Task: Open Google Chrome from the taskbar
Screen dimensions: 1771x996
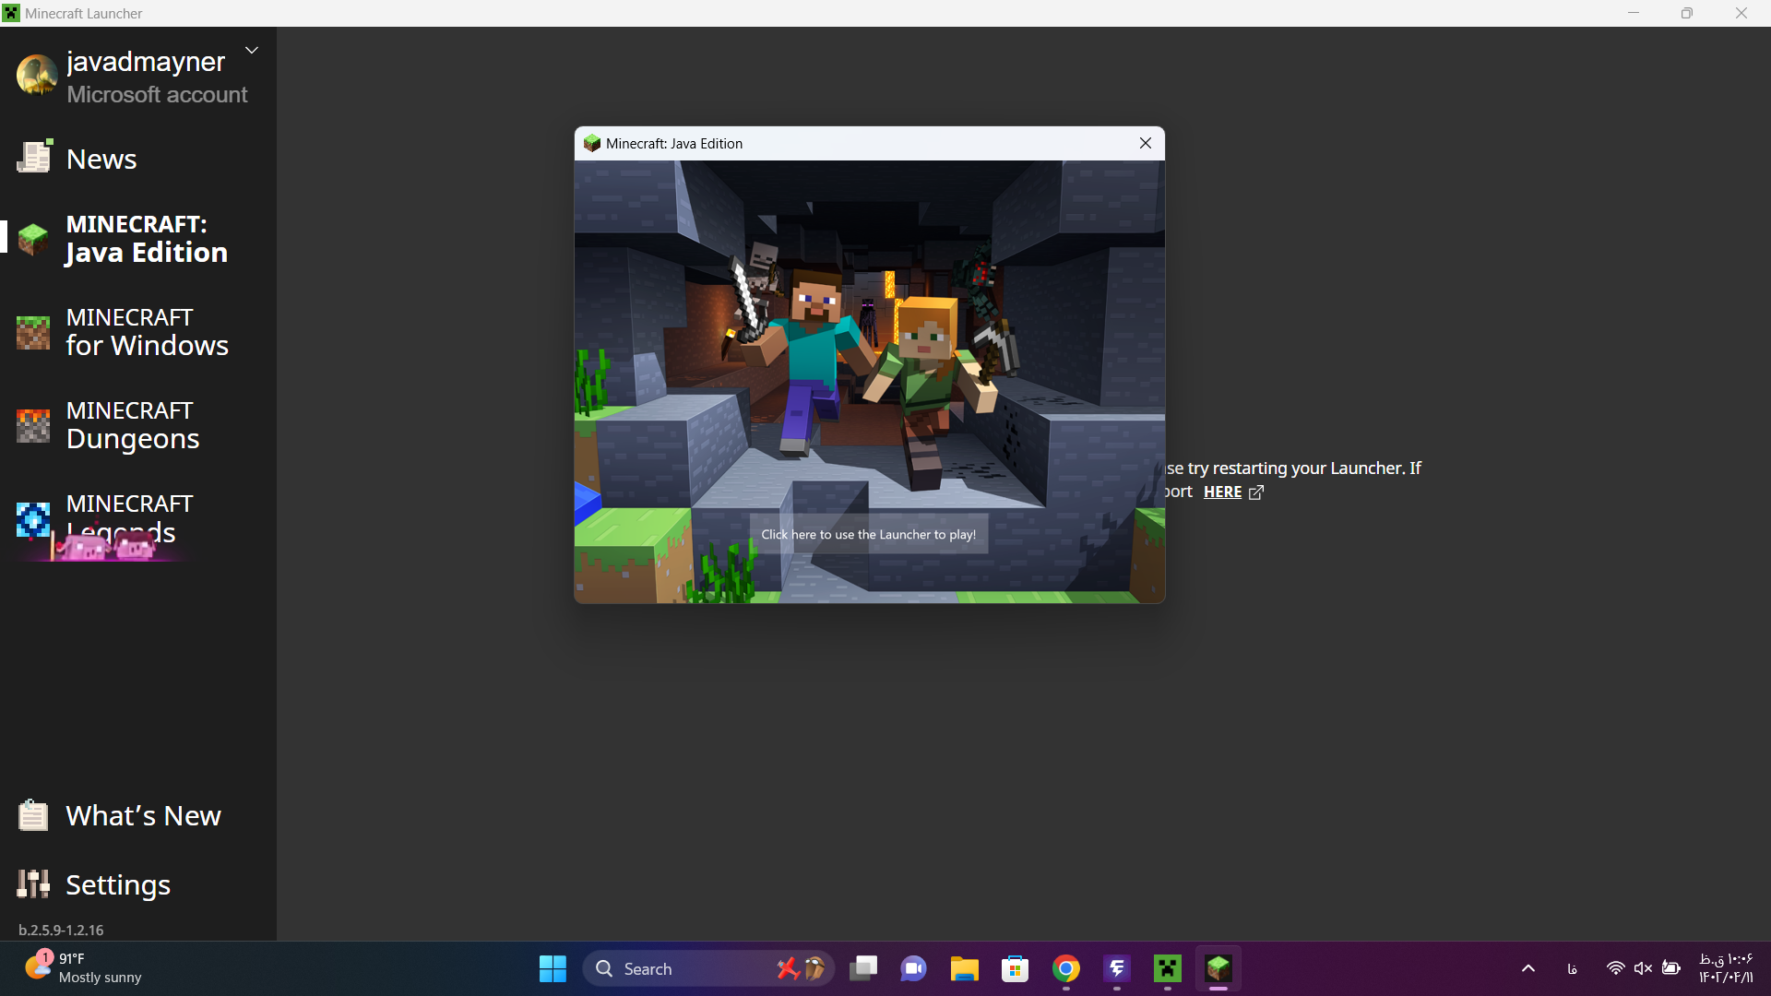Action: [1066, 968]
